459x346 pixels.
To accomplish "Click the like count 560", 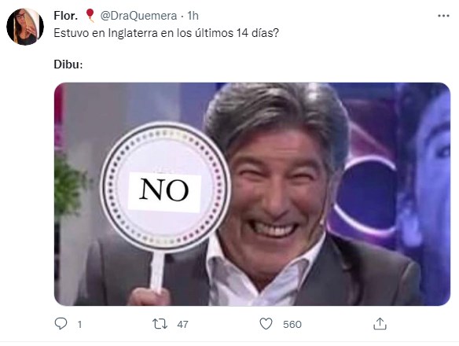I will (x=292, y=324).
